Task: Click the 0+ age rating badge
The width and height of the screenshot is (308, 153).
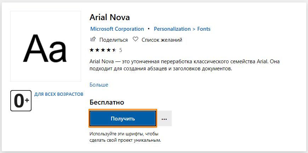Action: 21,101
